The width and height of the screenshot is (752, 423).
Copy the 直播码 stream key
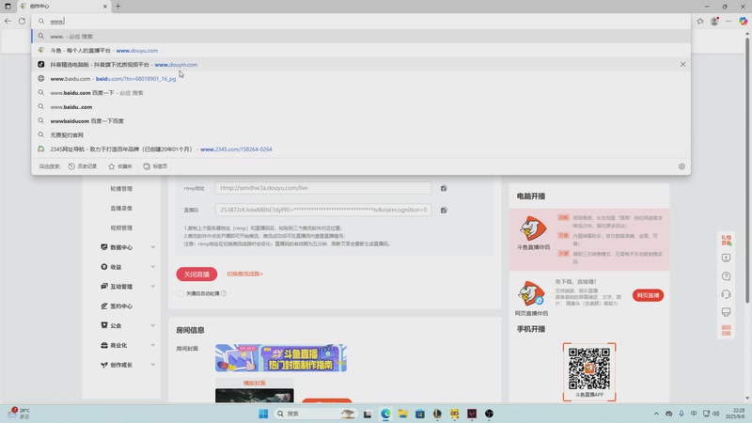point(444,210)
